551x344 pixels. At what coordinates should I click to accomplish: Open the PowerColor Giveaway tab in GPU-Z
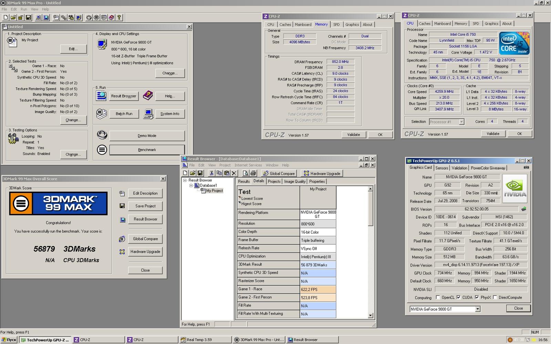[x=488, y=168]
